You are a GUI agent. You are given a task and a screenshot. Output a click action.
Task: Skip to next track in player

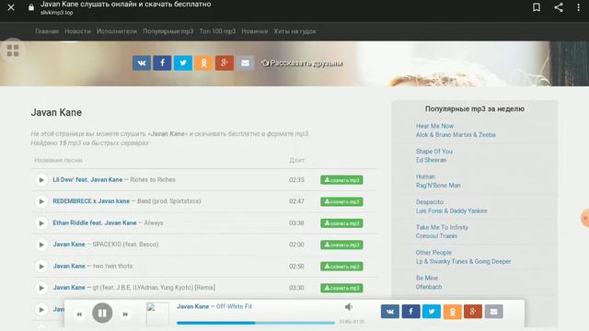coord(125,314)
